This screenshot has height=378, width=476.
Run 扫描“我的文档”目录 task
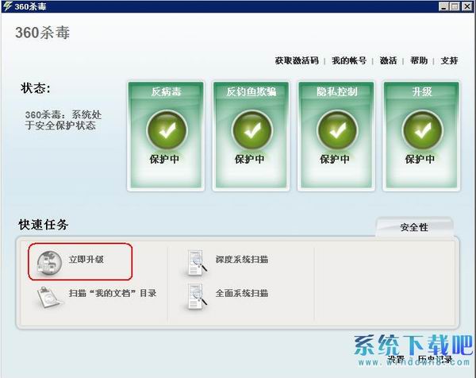click(x=113, y=293)
